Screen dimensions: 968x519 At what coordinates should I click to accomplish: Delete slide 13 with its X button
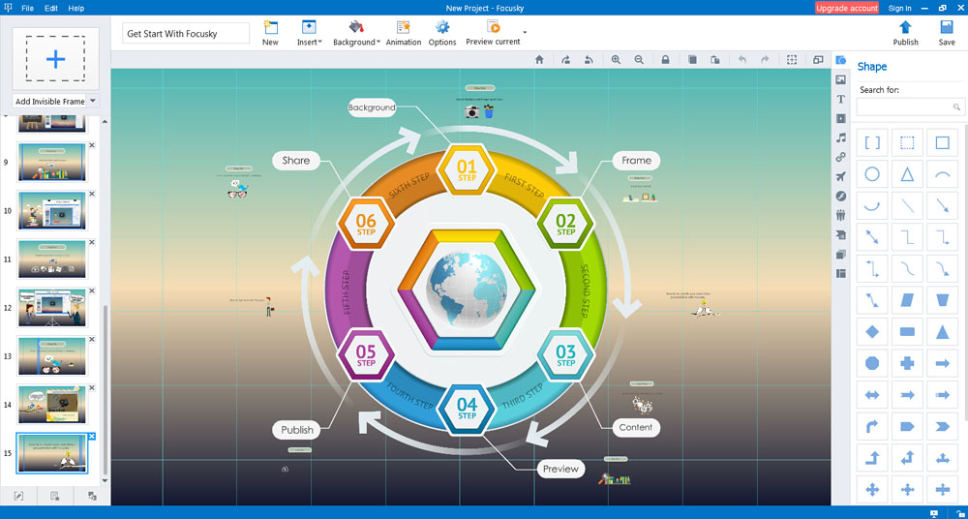point(92,339)
